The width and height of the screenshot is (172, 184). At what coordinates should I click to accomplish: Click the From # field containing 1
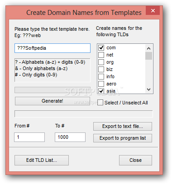click(x=29, y=137)
